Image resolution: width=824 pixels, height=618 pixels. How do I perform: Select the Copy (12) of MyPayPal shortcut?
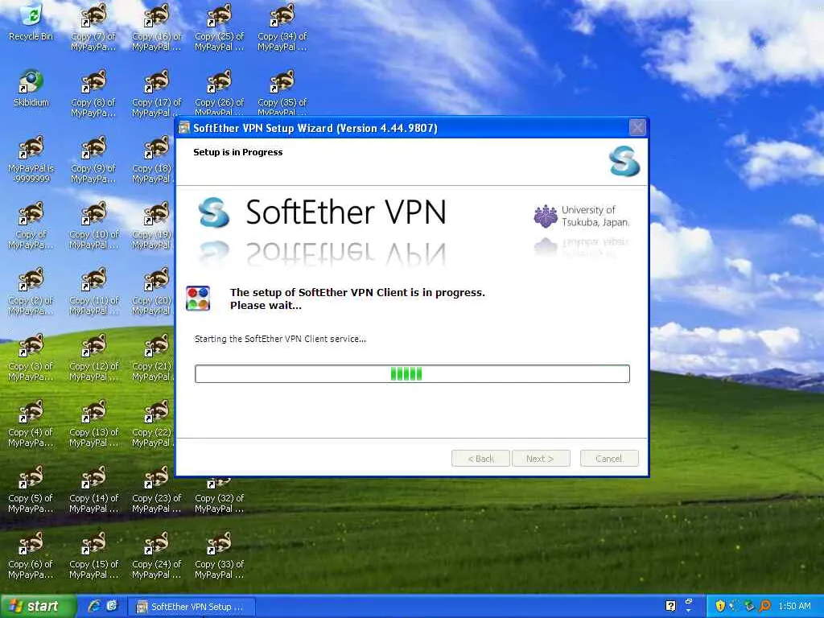tap(93, 357)
